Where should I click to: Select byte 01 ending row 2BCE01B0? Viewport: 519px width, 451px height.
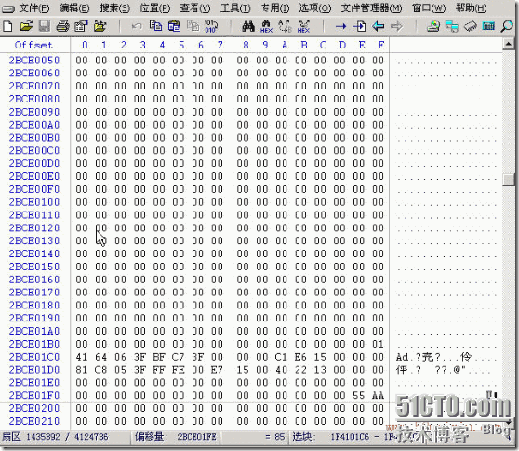click(378, 344)
